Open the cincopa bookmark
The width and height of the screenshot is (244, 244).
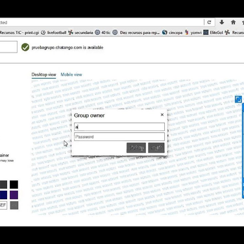click(173, 32)
